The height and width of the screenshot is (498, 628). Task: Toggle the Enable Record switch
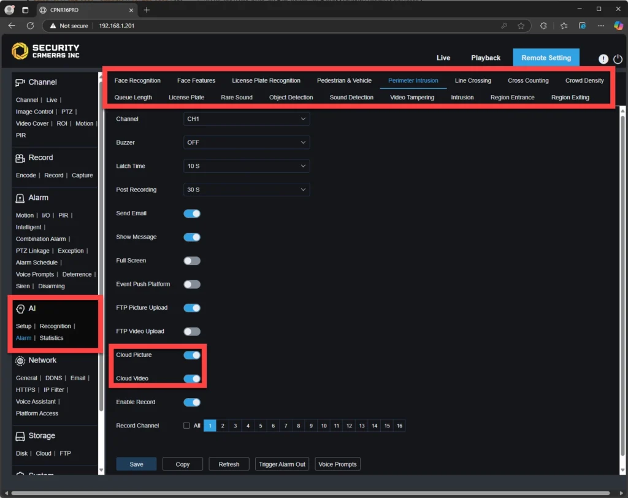[x=192, y=402]
